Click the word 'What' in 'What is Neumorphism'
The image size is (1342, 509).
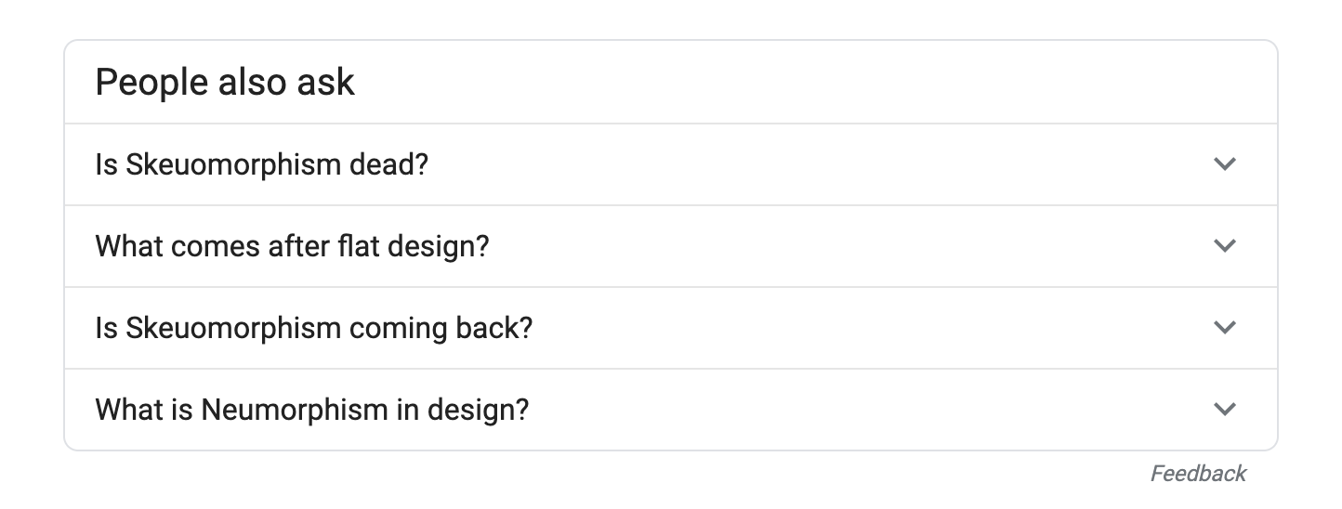click(x=130, y=411)
